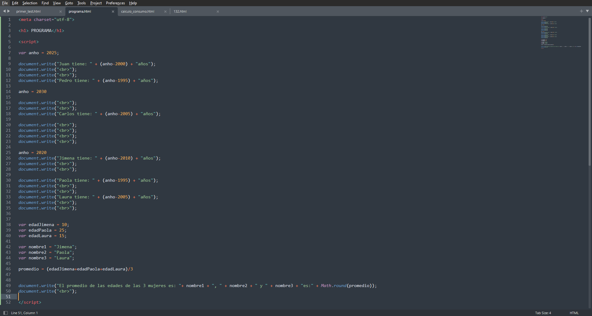This screenshot has width=592, height=316.
Task: Add a new tab with plus icon
Action: coord(582,11)
